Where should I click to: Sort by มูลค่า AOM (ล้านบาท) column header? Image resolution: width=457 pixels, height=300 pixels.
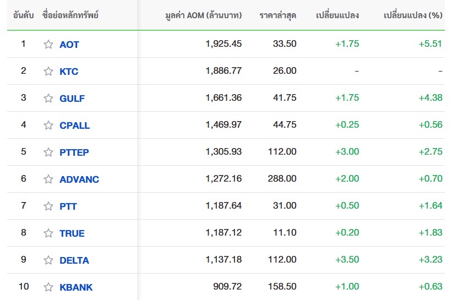tap(203, 15)
